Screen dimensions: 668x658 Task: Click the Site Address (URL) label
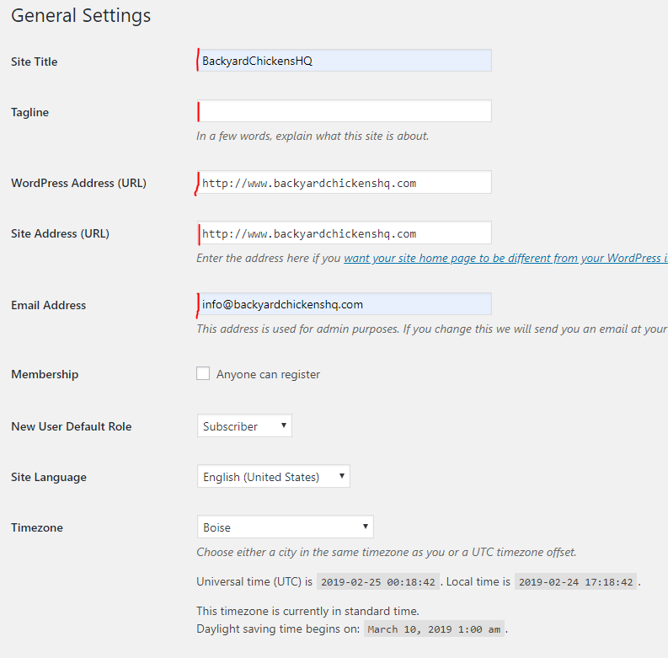point(60,234)
